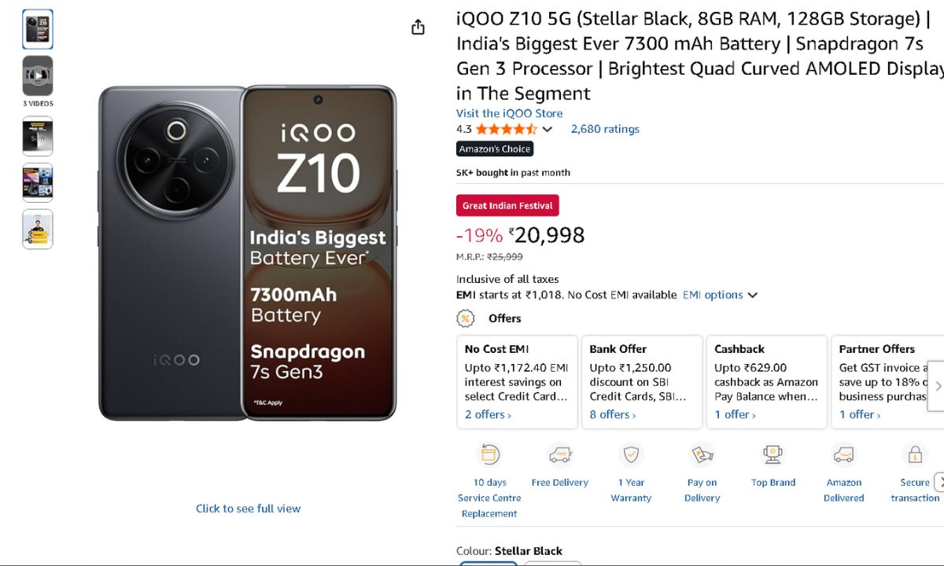Screen dimensions: 944x566
Task: Visit the iQOO Store link
Action: tap(509, 113)
